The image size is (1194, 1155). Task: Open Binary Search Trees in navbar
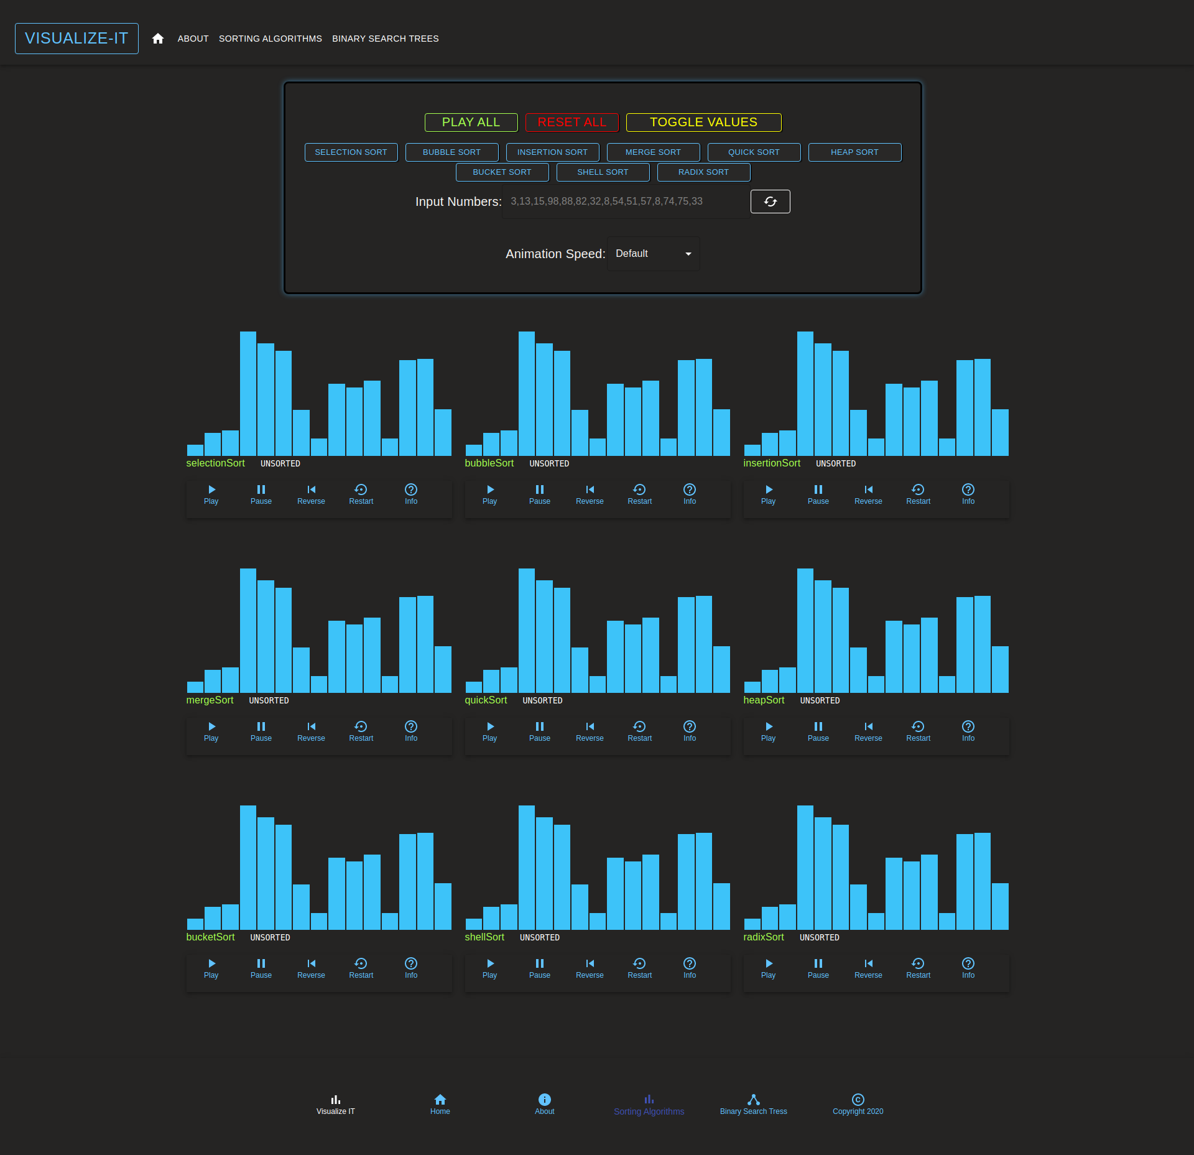[x=386, y=39]
